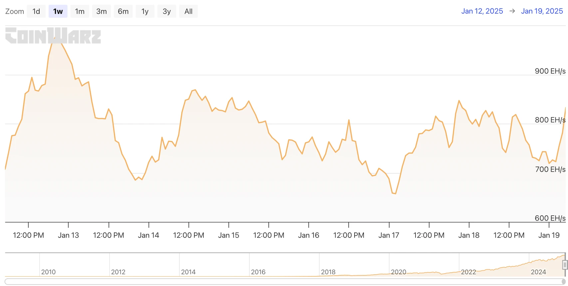This screenshot has width=568, height=286.
Task: Click the CoinWarz watermark logo
Action: (x=53, y=36)
